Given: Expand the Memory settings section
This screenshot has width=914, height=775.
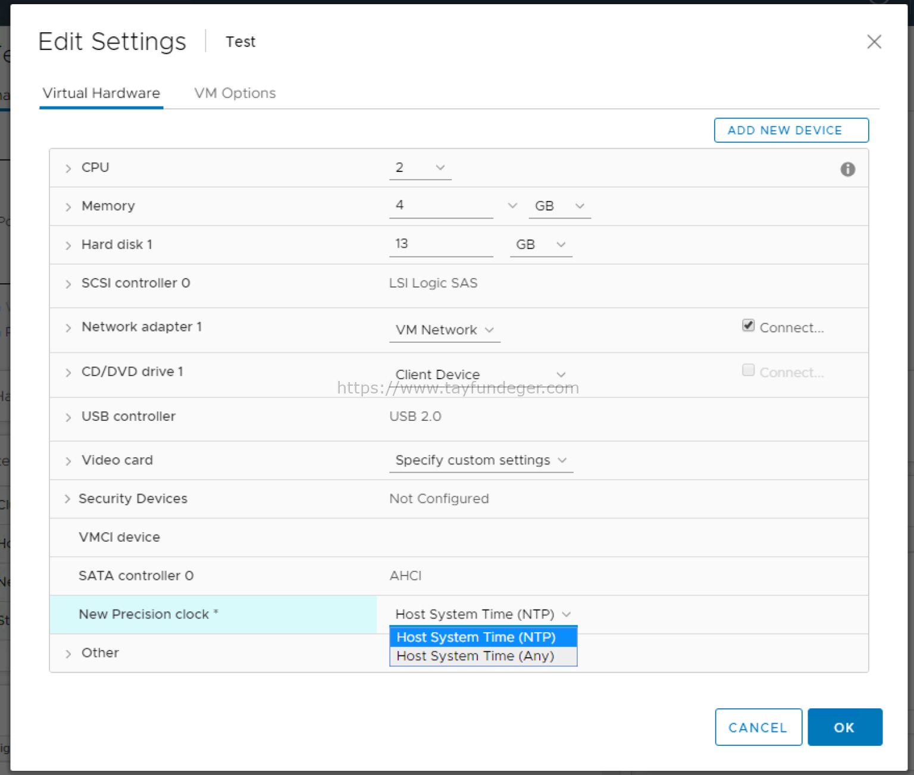Looking at the screenshot, I should point(68,206).
